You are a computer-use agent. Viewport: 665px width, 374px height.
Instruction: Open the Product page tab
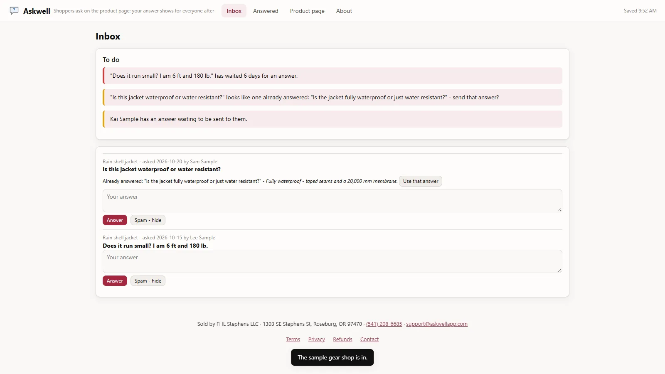pyautogui.click(x=307, y=11)
